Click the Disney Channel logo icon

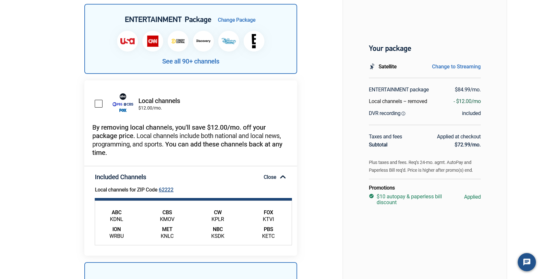coord(229,41)
